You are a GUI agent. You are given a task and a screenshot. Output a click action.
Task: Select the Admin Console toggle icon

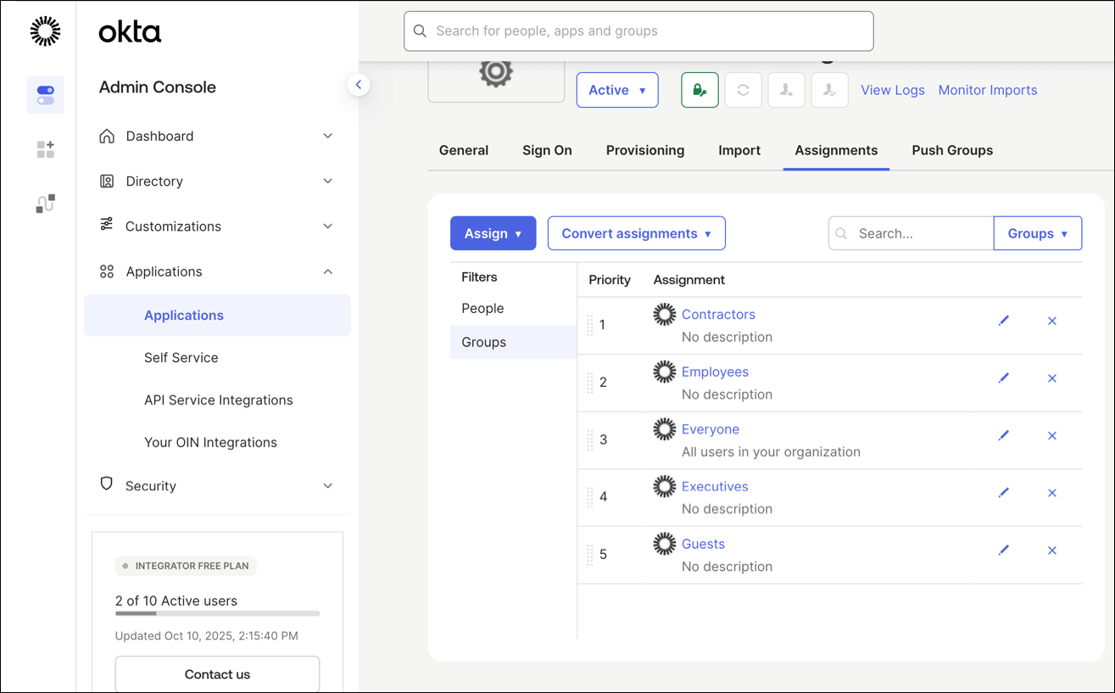[46, 95]
